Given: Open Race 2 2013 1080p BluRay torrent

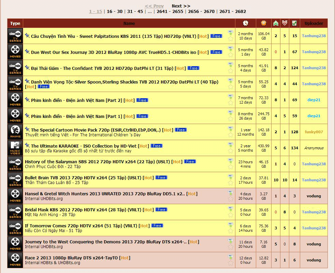Looking at the screenshot, I should [x=71, y=258].
